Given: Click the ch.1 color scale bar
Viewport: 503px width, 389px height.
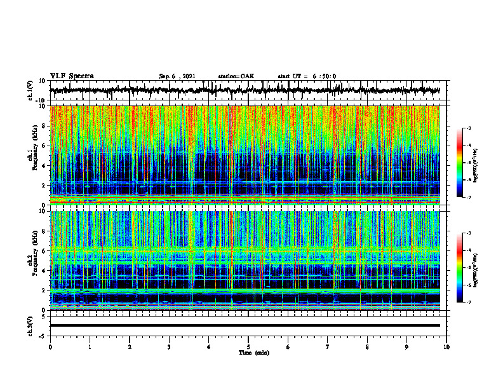Looking at the screenshot, I should pyautogui.click(x=459, y=163).
